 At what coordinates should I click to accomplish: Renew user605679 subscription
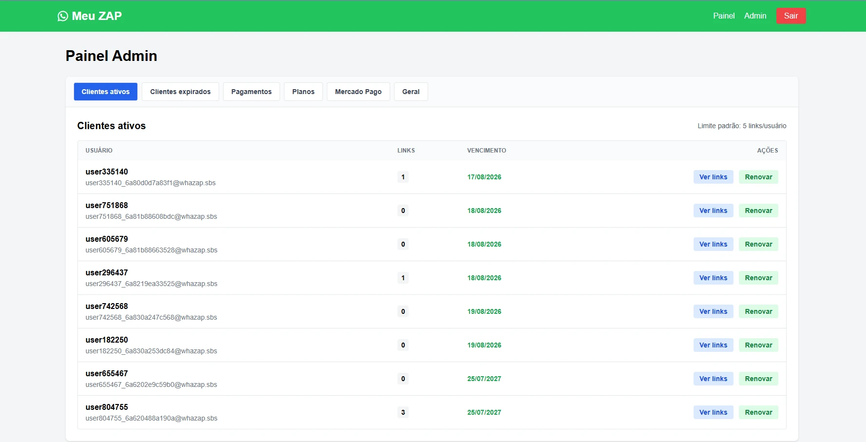[x=758, y=244]
